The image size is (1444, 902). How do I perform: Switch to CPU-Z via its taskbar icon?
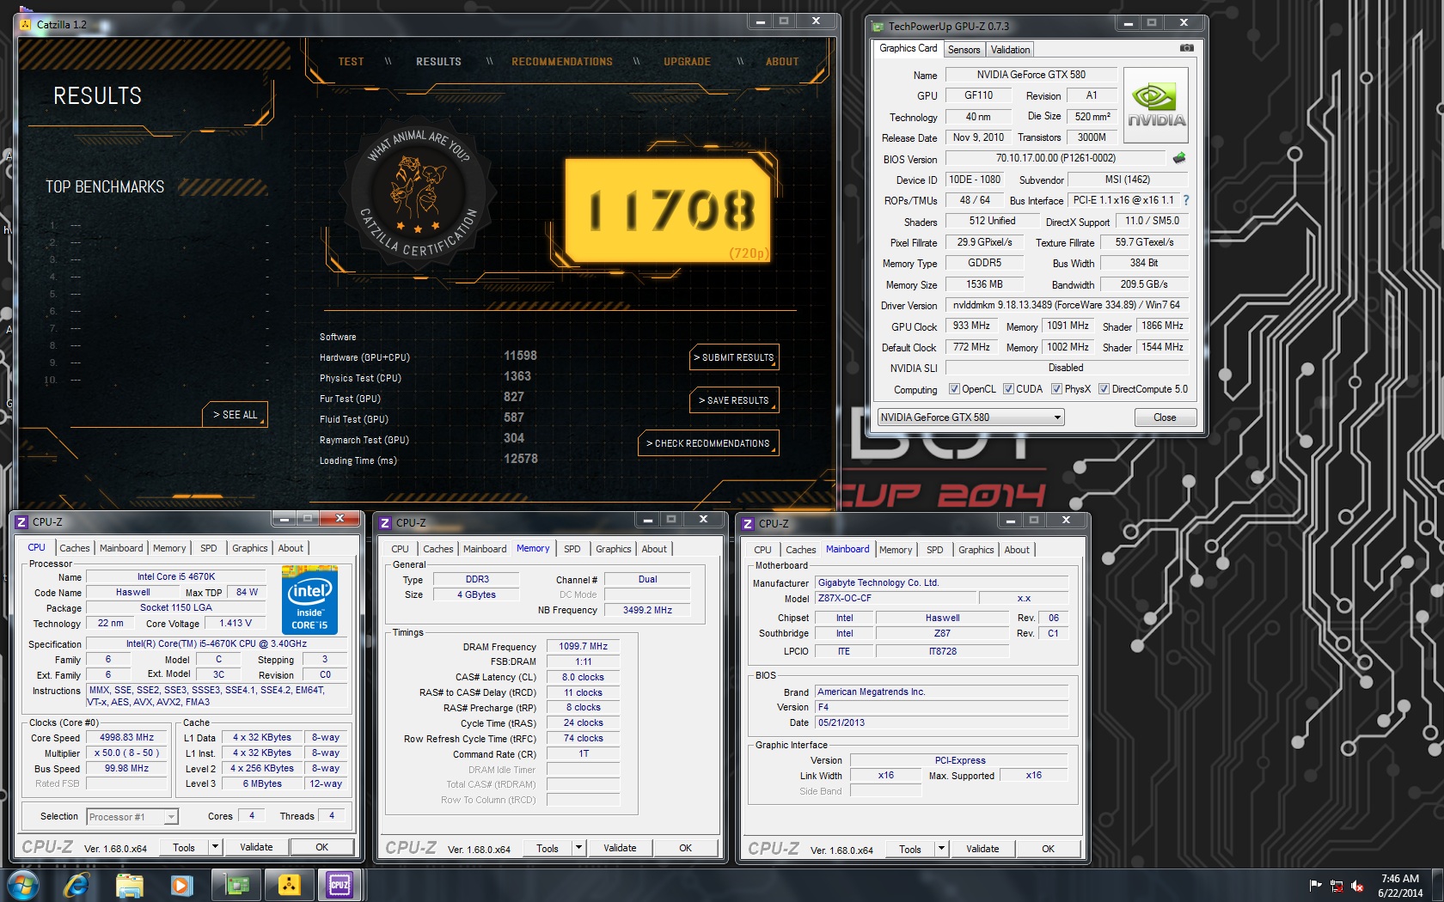[x=340, y=885]
